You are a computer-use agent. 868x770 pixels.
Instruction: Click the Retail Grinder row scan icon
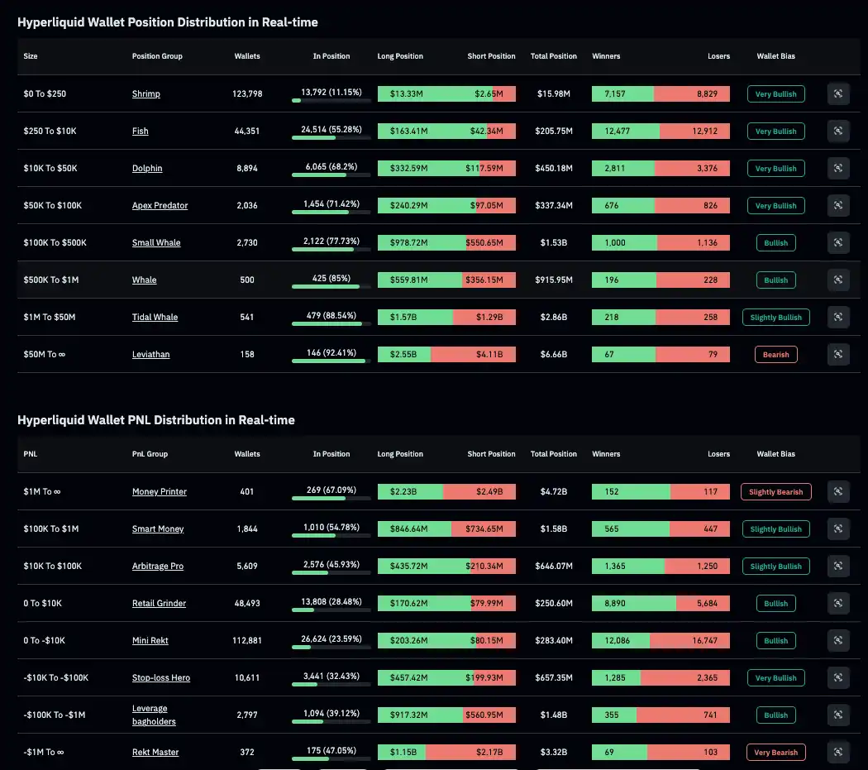click(x=838, y=604)
